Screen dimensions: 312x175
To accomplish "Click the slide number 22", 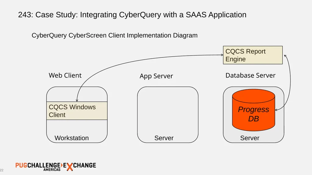I will pyautogui.click(x=2, y=170).
